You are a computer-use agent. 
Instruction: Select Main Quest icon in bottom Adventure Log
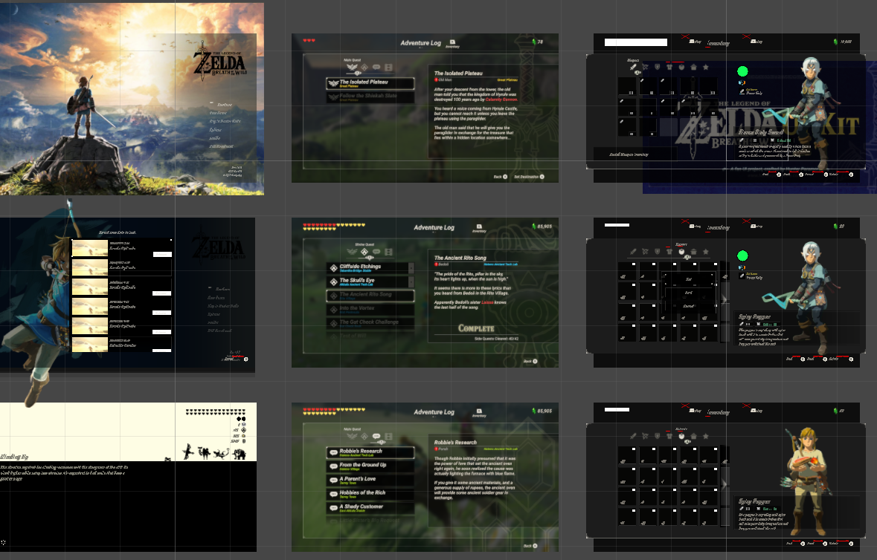click(x=352, y=436)
